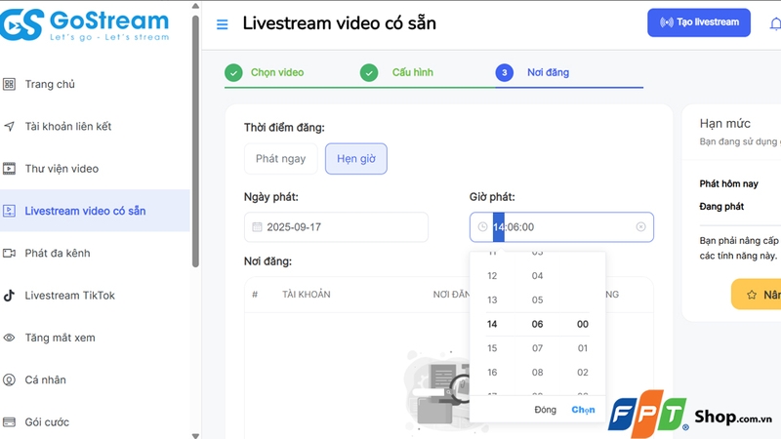This screenshot has width=781, height=439.
Task: Click Chọn to confirm time
Action: (x=583, y=410)
